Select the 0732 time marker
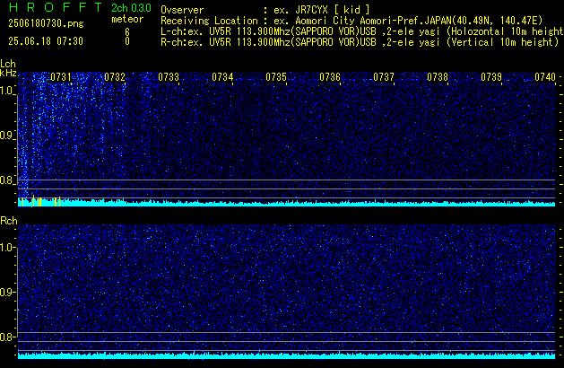This screenshot has height=368, width=564. click(x=115, y=77)
